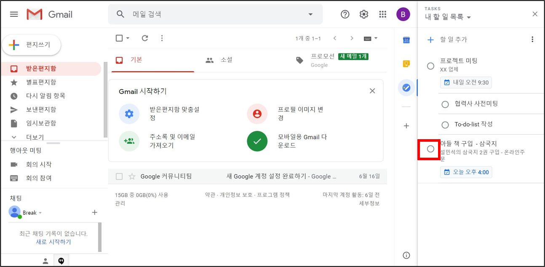545x267 pixels.
Task: Switch to the contacts person tab icon
Action: [45, 261]
